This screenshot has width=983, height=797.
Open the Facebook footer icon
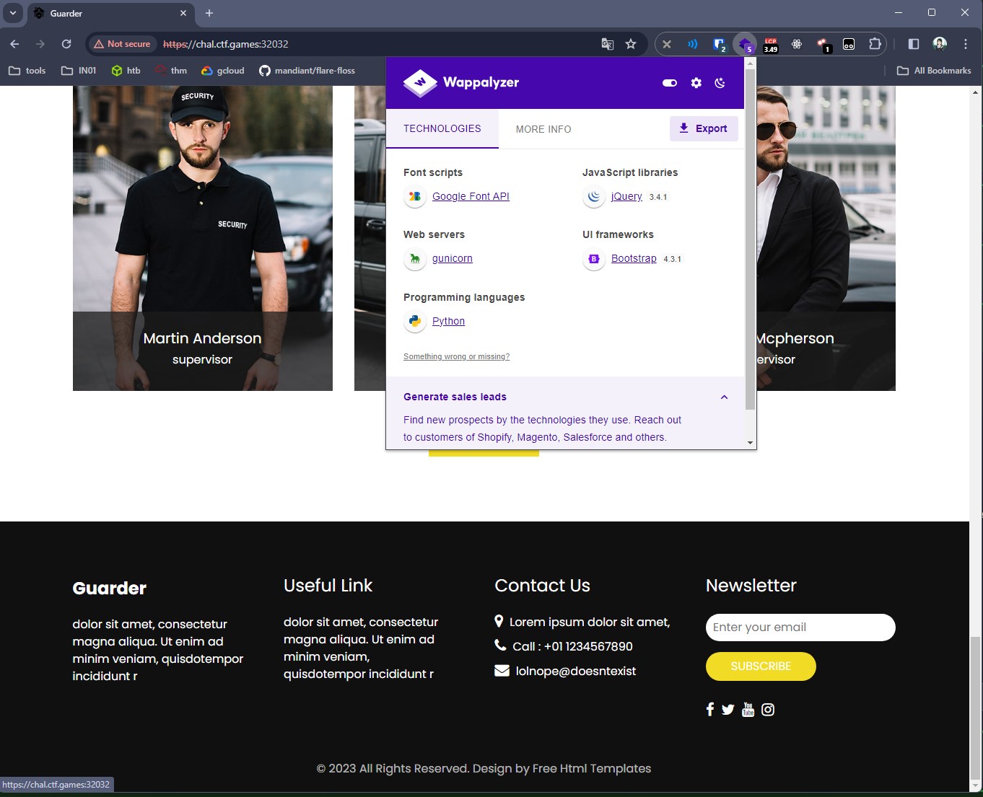710,710
